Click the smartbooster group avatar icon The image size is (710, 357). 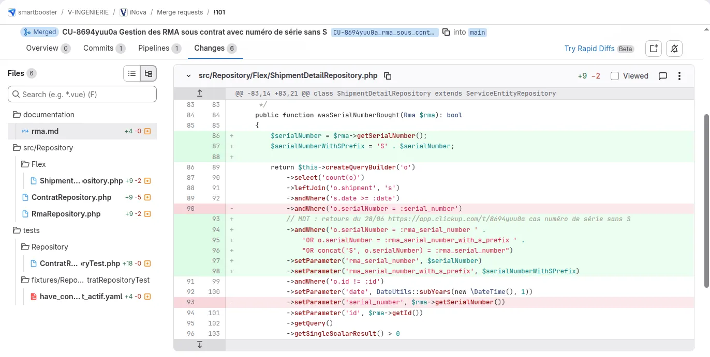pos(12,12)
